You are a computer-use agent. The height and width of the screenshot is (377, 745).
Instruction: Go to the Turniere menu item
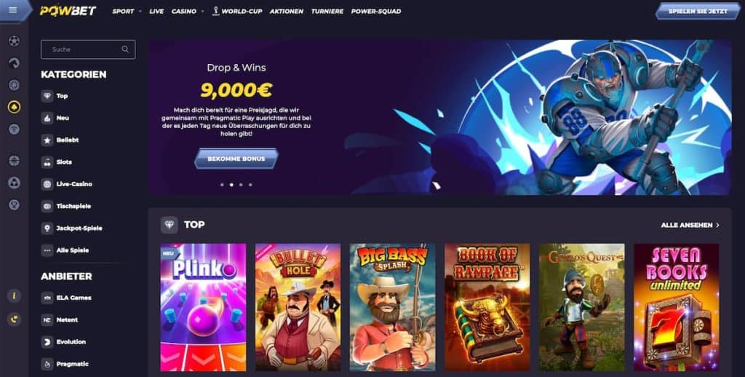pyautogui.click(x=327, y=11)
